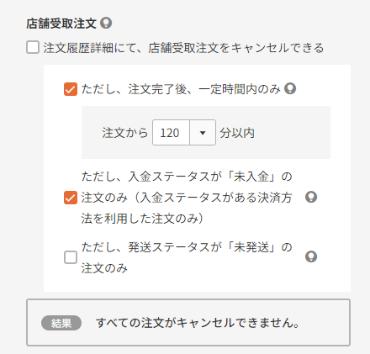This screenshot has height=354, width=370.
Task: Check the 発送ステータス「未発送」 checkbox
Action: pos(71,257)
